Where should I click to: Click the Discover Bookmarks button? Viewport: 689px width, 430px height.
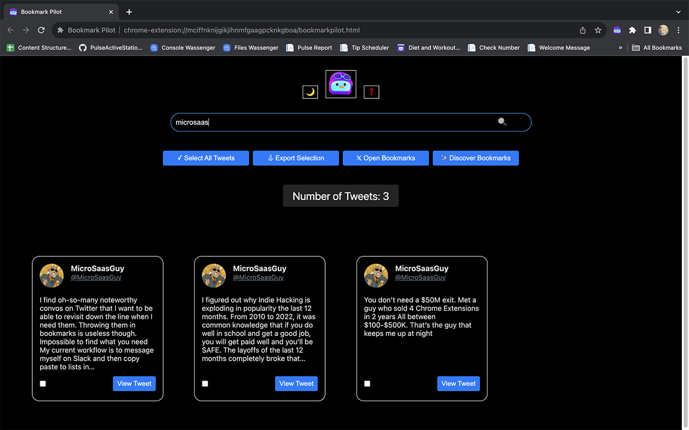pyautogui.click(x=475, y=157)
